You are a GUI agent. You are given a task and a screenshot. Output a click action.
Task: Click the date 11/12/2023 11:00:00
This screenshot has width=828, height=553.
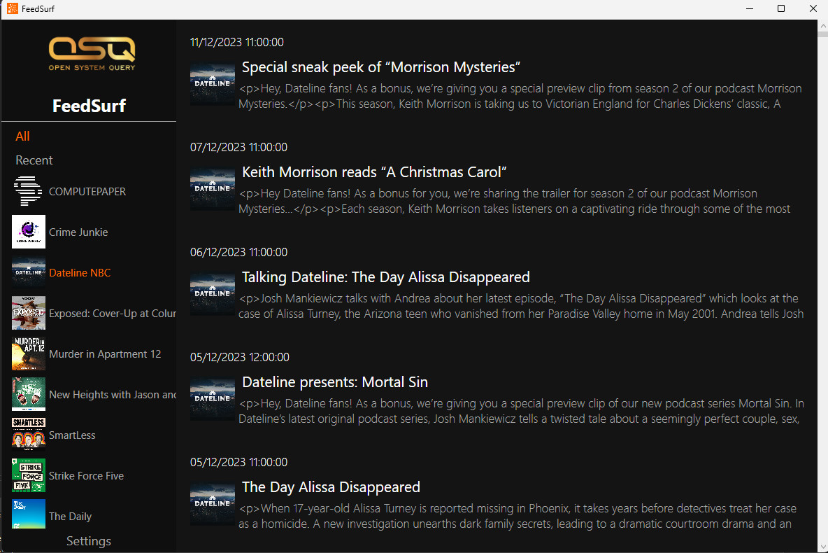[x=237, y=42]
